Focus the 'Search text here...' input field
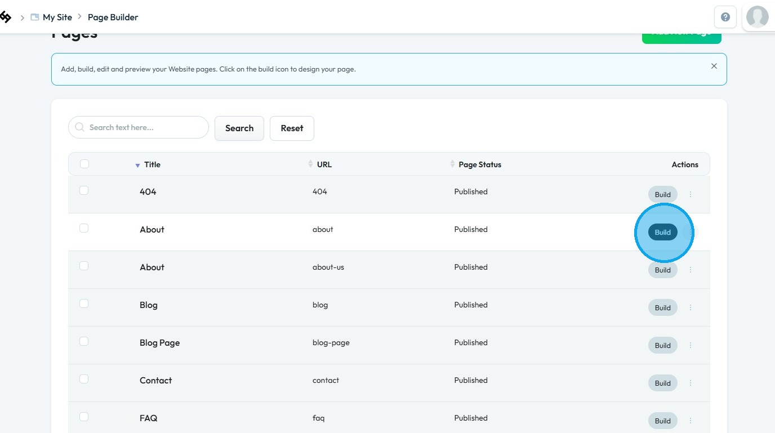 click(139, 127)
